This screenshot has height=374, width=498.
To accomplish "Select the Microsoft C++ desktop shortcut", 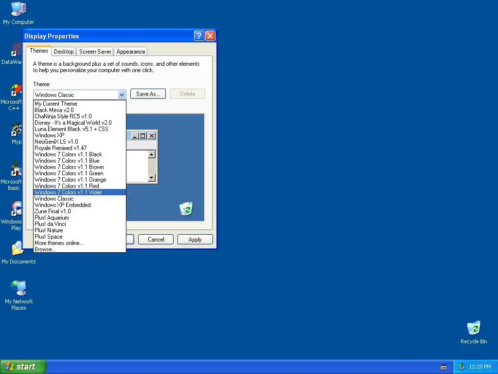I will [12, 97].
